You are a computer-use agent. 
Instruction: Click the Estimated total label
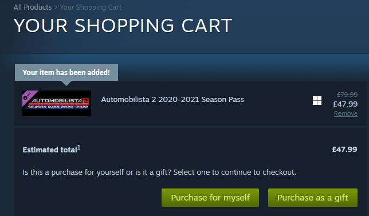(50, 150)
